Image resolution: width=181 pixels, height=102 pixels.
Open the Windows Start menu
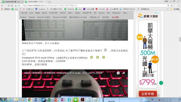pos(3,100)
